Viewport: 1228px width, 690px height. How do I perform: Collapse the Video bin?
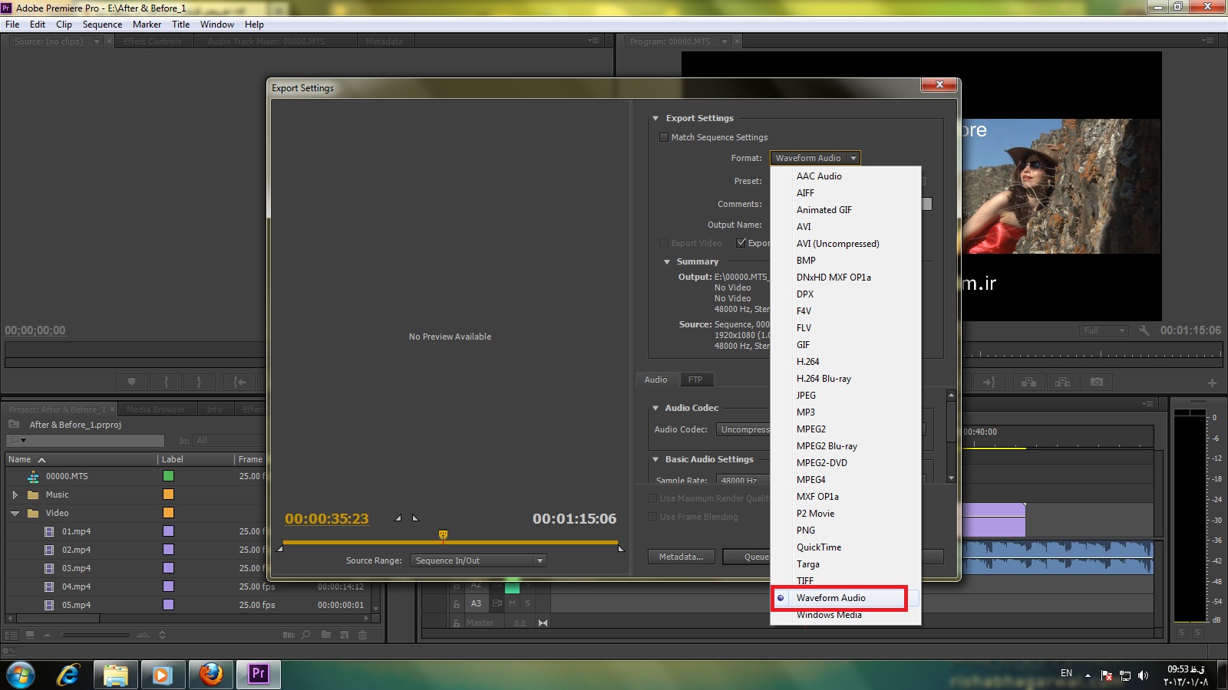(x=15, y=513)
